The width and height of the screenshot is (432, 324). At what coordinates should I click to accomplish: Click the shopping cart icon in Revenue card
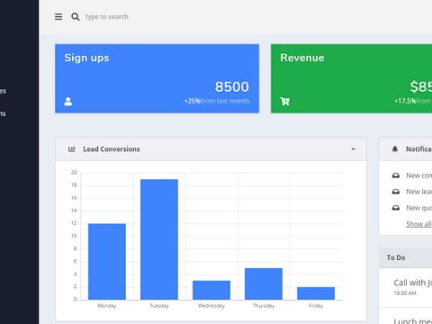pos(284,102)
